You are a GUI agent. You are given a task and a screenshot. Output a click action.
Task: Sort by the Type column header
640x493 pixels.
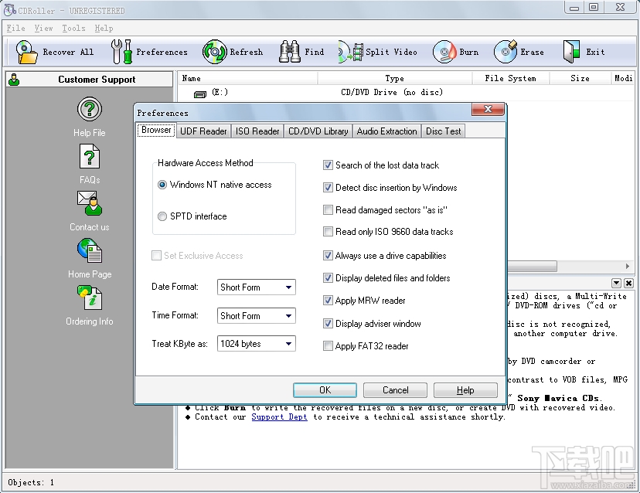[x=395, y=78]
